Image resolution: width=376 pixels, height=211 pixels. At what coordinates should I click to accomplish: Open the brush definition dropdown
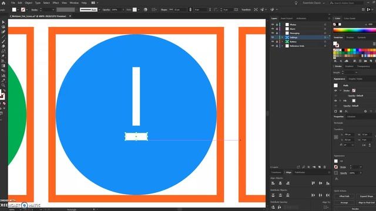(x=99, y=10)
